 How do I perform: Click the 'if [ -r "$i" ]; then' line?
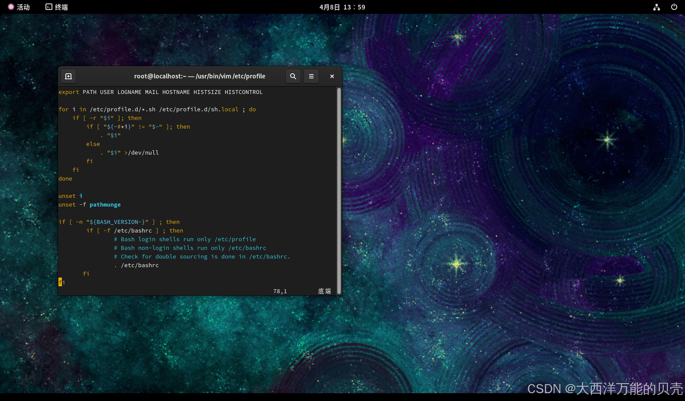[x=107, y=118]
